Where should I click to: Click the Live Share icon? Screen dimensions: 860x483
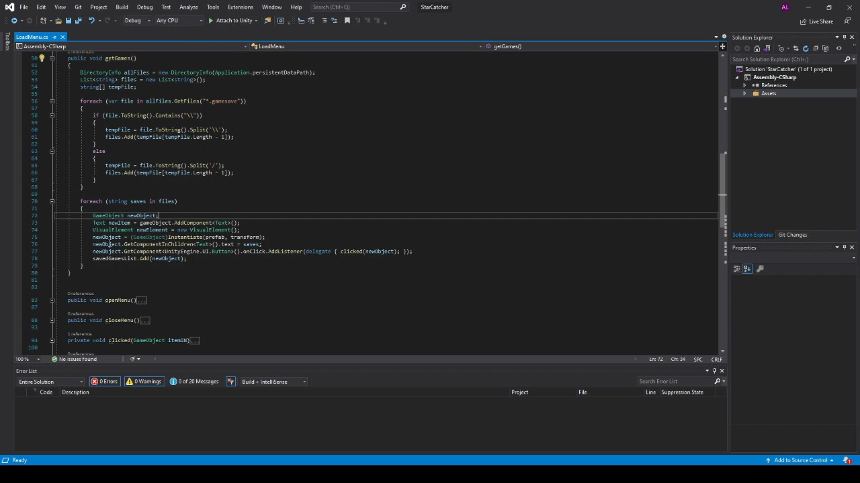[x=804, y=21]
